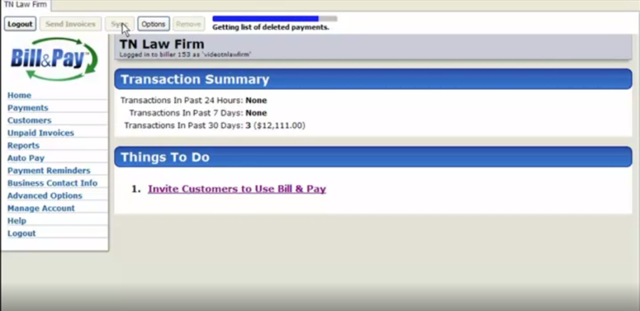
Task: Click the Bill&Pay logo
Action: point(54,59)
